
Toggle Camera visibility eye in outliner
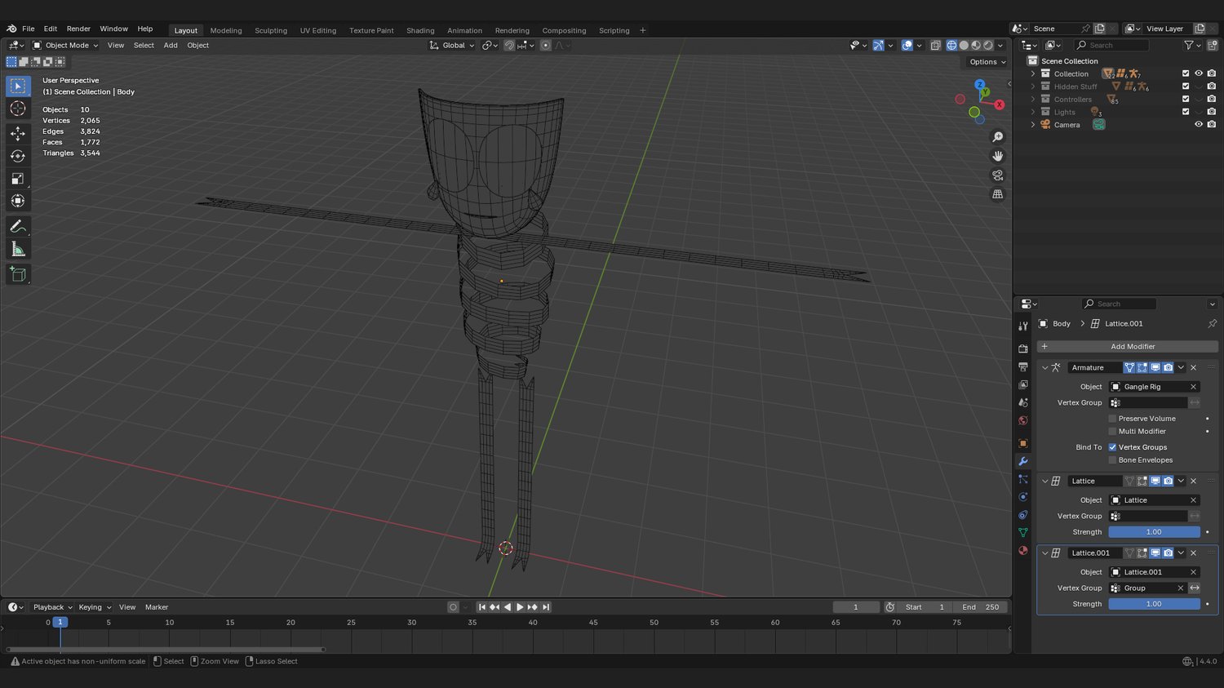click(1199, 125)
